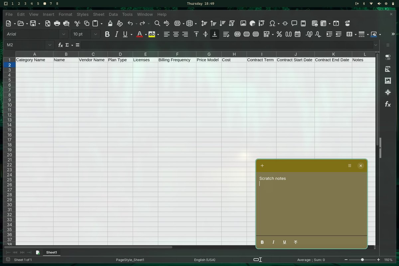Viewport: 399px width, 266px height.
Task: Insert Comment speech bubble icon
Action: 294,23
